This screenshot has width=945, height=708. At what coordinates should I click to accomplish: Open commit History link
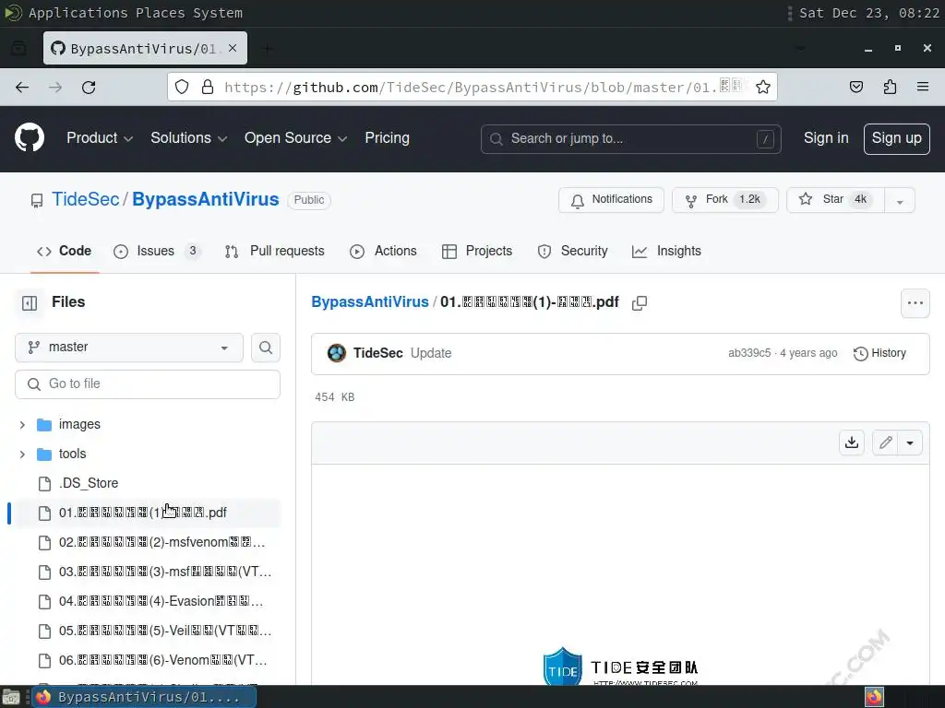pyautogui.click(x=879, y=353)
